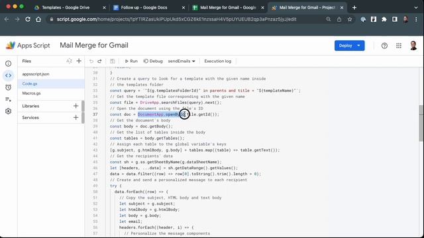The height and width of the screenshot is (238, 424).
Task: Open the Help question mark icon
Action: coord(384,46)
